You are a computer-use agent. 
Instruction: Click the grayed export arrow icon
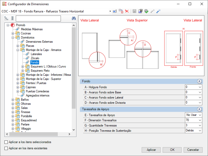coord(152,11)
